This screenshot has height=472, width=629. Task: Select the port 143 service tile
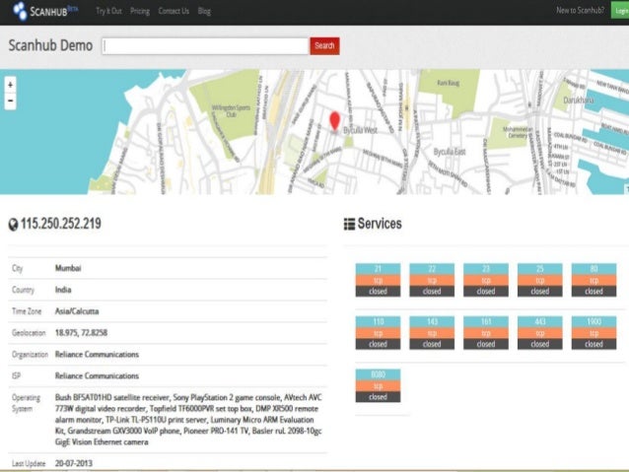click(432, 333)
